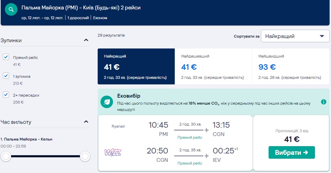Switch to the Найшвидший tab
Image resolution: width=331 pixels, height=173 pixels.
290,66
